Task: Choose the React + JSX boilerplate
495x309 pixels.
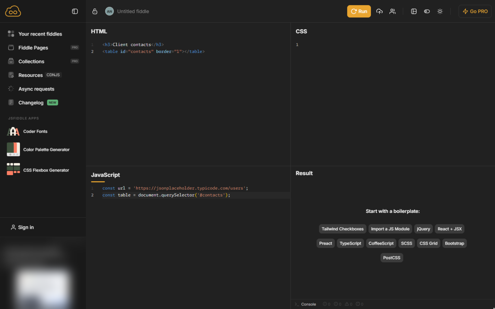Action: [x=449, y=229]
